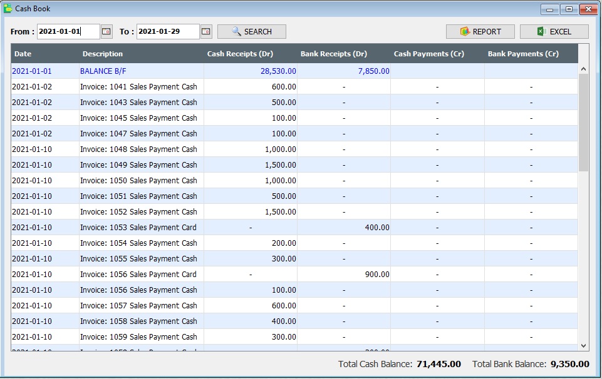Viewport: 602px width, 379px height.
Task: Click the Total Bank Balance value 9,350.00
Action: [x=570, y=364]
